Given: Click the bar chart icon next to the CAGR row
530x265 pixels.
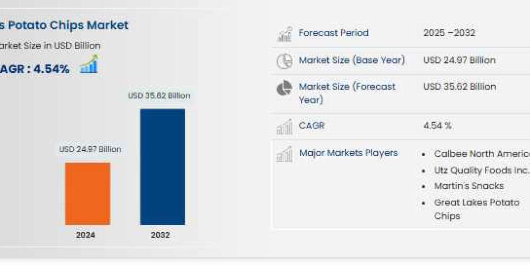Looking at the screenshot, I should click(285, 126).
